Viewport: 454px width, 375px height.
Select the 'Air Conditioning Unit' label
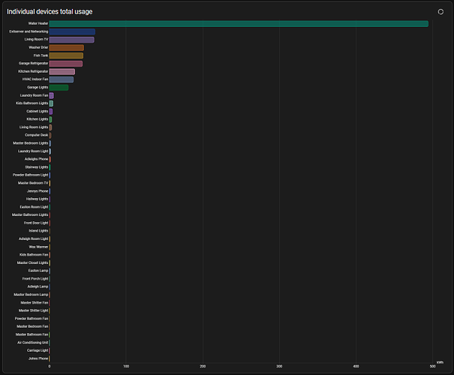pyautogui.click(x=33, y=343)
